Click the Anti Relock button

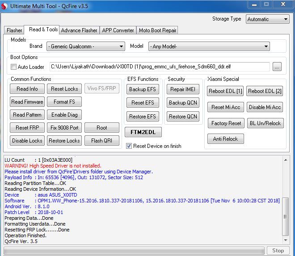226,139
